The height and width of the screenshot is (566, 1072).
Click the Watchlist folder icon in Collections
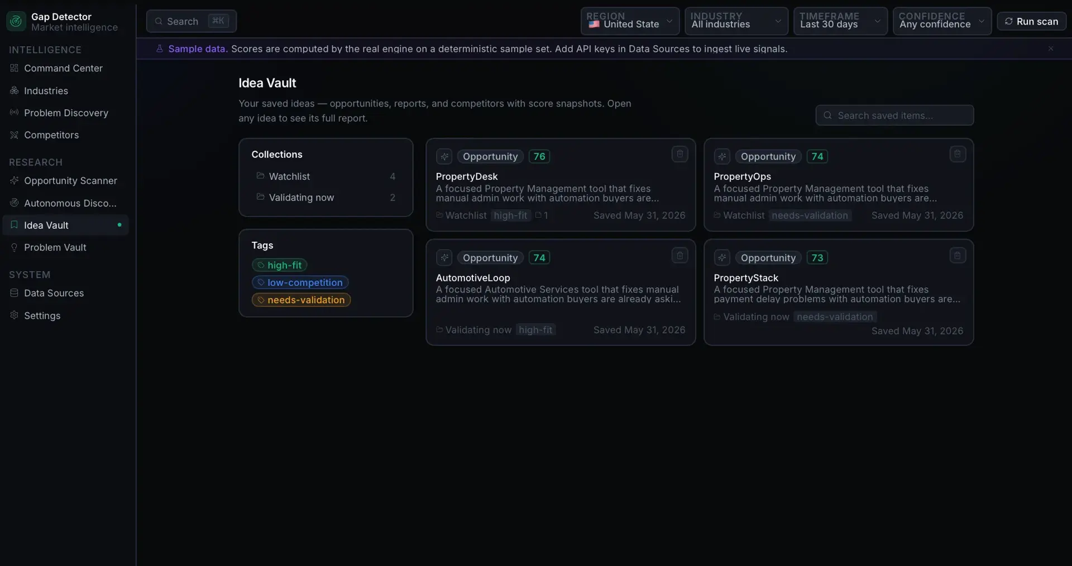pyautogui.click(x=260, y=176)
